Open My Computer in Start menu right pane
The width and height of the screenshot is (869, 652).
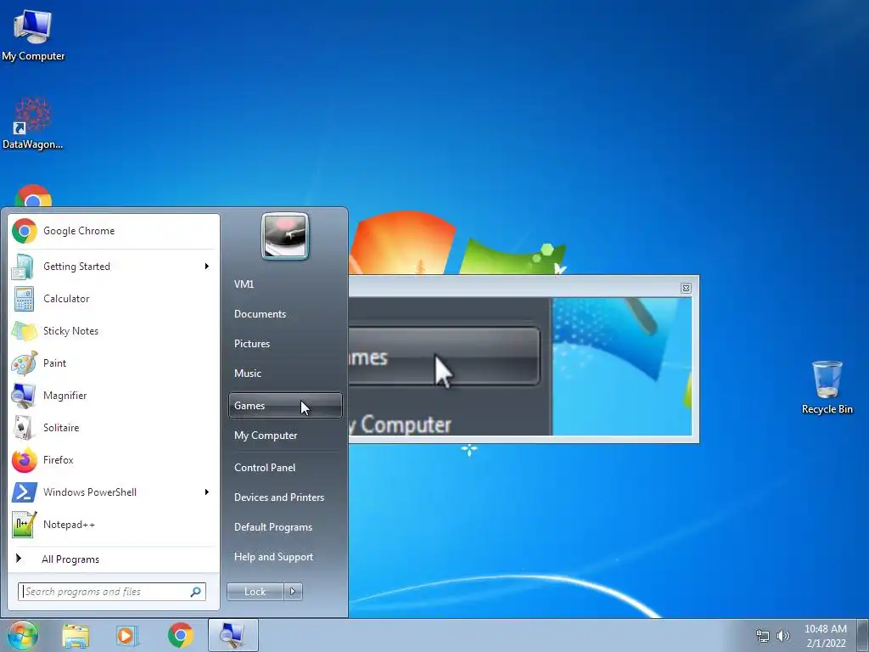285,436
